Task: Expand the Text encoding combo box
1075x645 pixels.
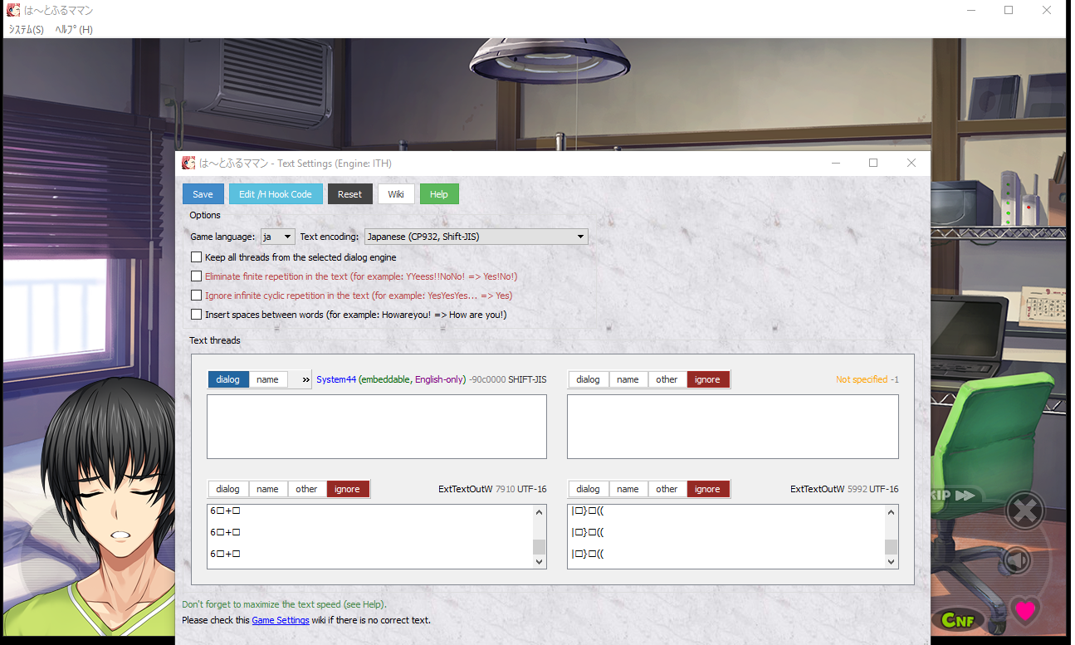Action: [x=476, y=237]
